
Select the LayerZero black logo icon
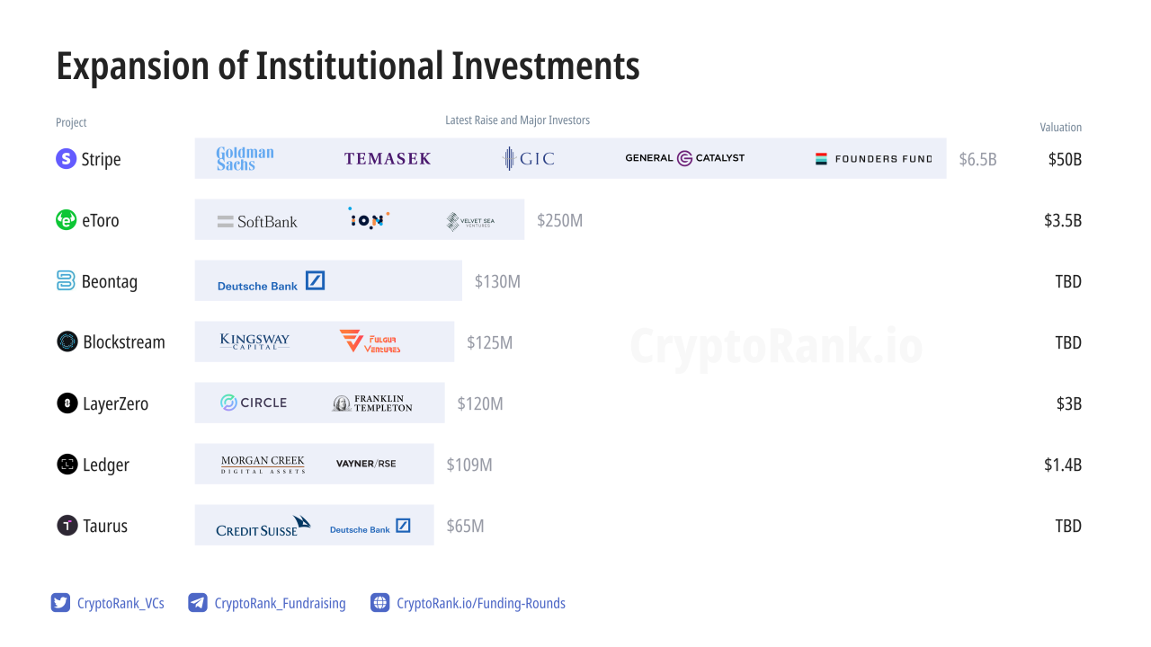[x=67, y=403]
